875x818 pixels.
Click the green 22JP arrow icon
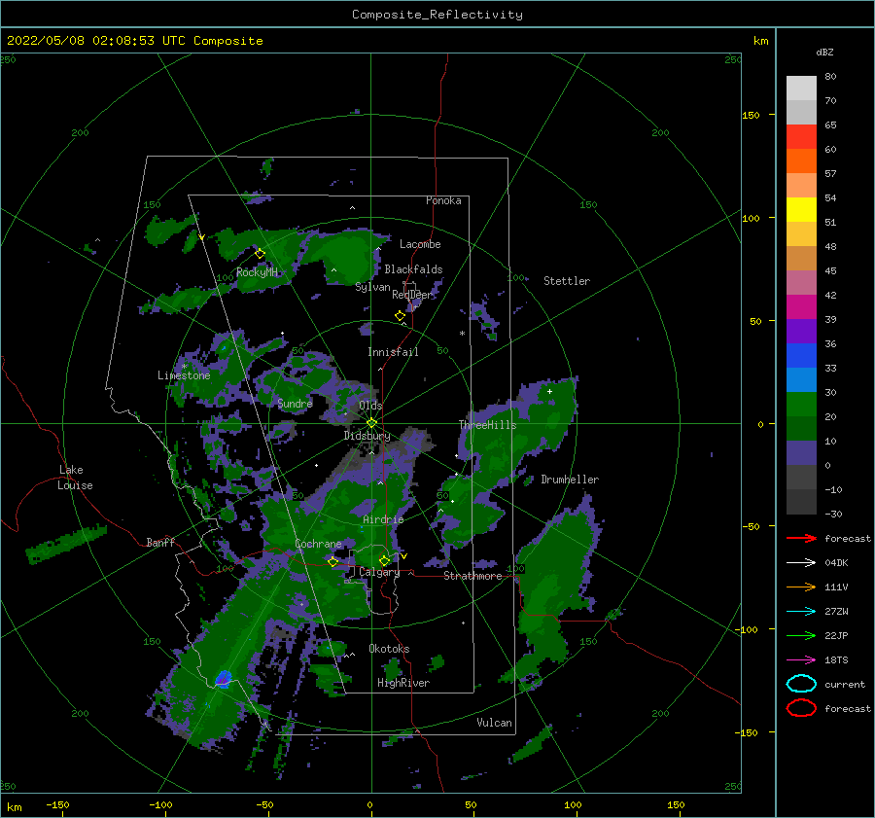[801, 635]
